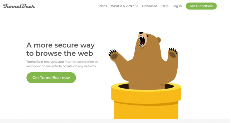Image resolution: width=231 pixels, height=123 pixels.
Task: Click the bear's black nose
Action: pyautogui.click(x=141, y=33)
